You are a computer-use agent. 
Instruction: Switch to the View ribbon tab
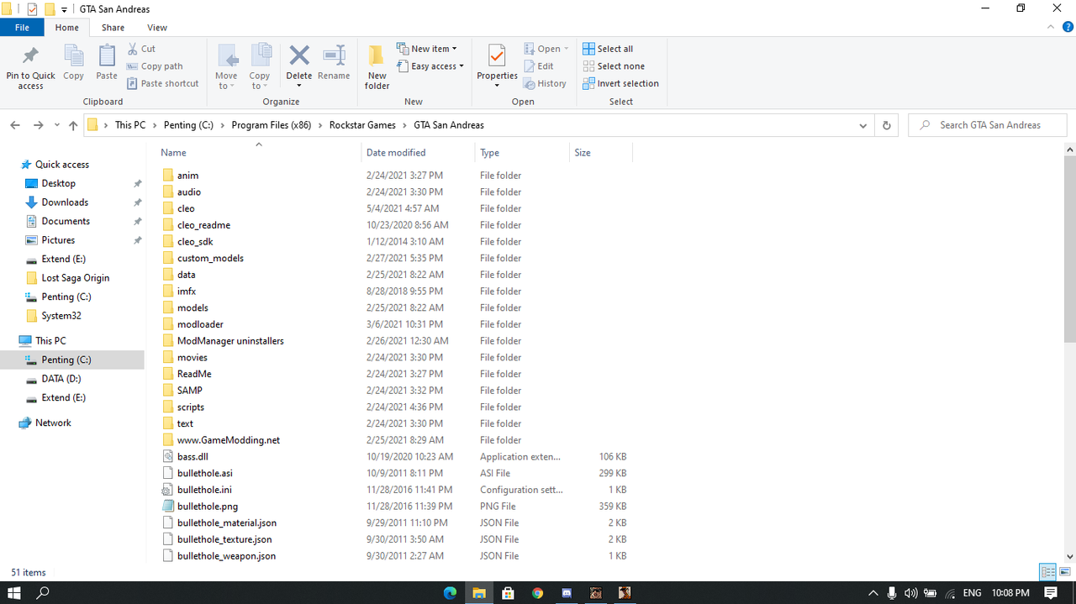point(157,28)
